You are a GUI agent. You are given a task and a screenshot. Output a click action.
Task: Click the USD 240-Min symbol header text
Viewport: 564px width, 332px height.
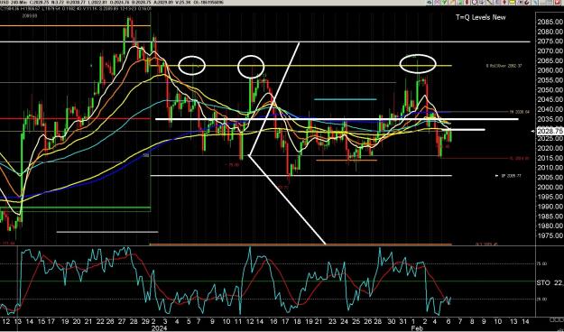14,2
